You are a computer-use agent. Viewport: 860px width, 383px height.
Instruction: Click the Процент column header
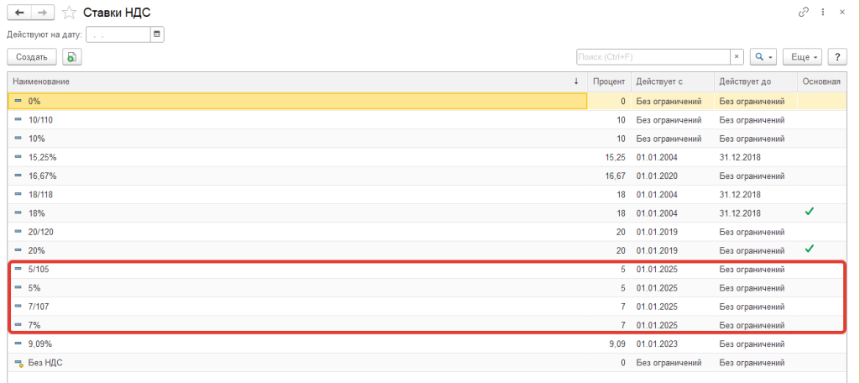click(608, 81)
